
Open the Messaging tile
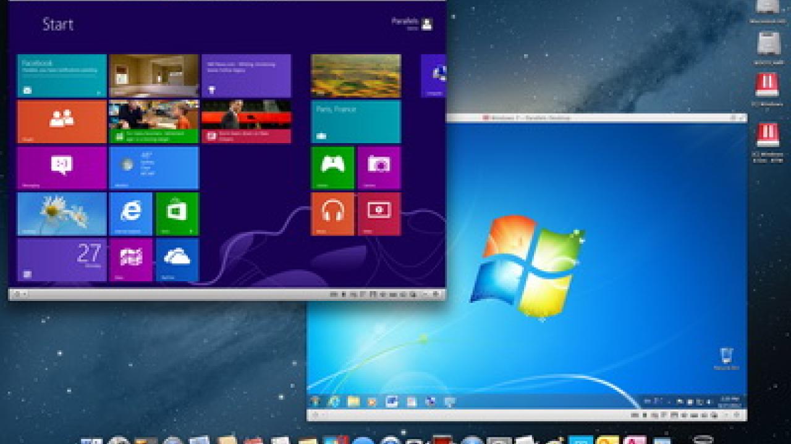click(x=62, y=168)
